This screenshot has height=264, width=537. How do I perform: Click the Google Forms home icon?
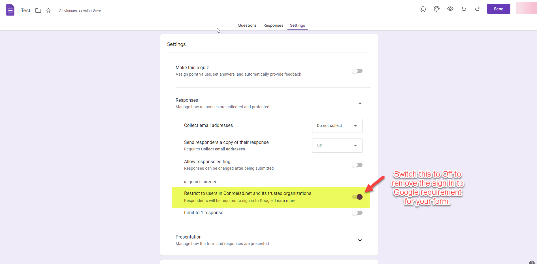10,10
